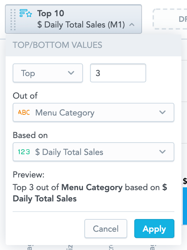Click the blue chart bar behind the dialog
This screenshot has width=187, height=250.
coord(185,206)
